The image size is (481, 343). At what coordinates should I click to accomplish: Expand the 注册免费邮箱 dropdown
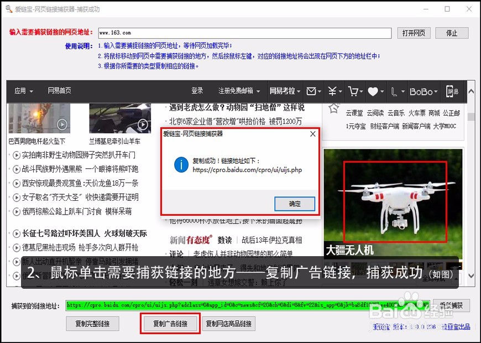click(258, 91)
